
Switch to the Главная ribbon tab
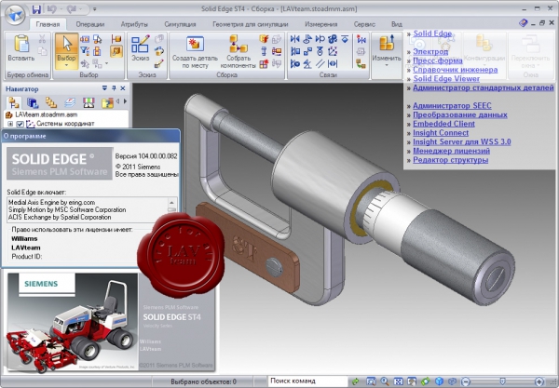point(48,24)
